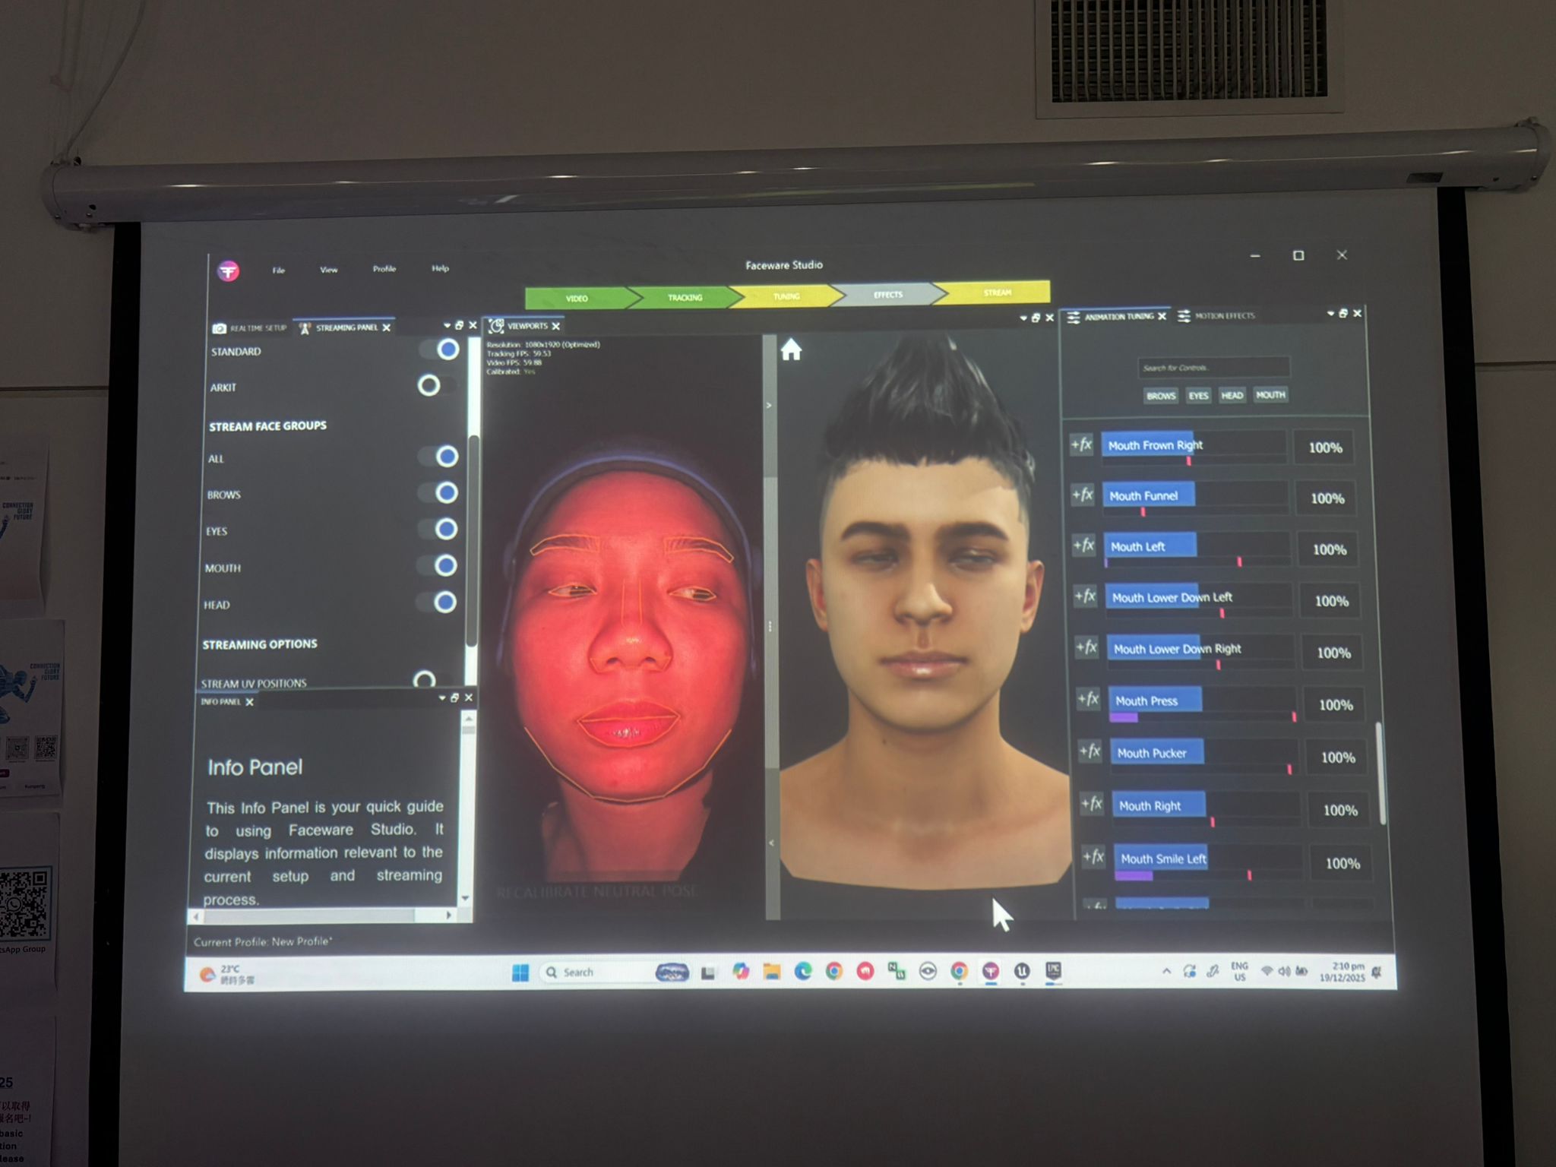Go to the Tracking workflow step
1556x1167 pixels.
click(685, 298)
